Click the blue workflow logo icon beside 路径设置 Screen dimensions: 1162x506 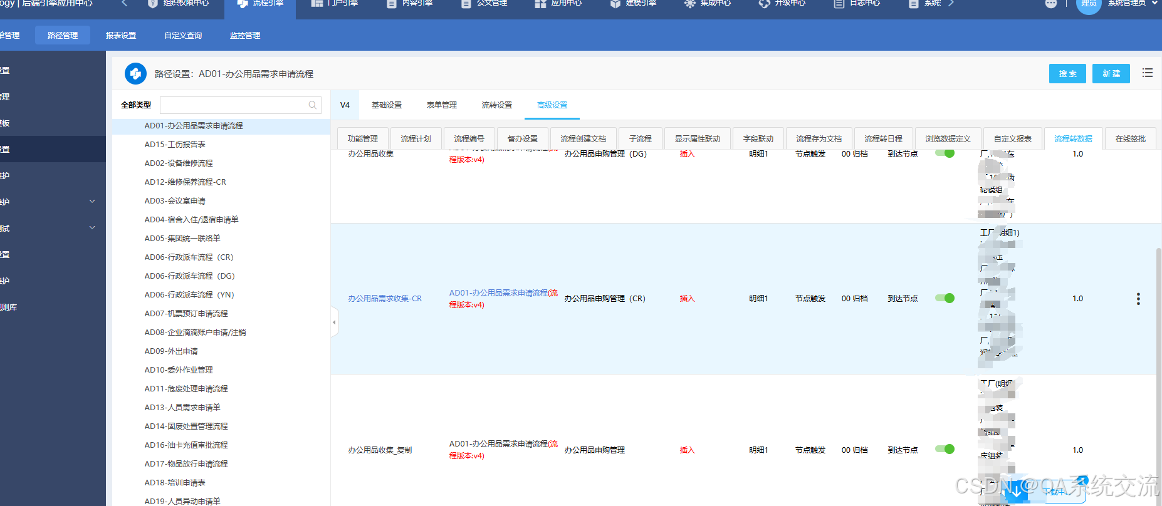click(x=135, y=74)
